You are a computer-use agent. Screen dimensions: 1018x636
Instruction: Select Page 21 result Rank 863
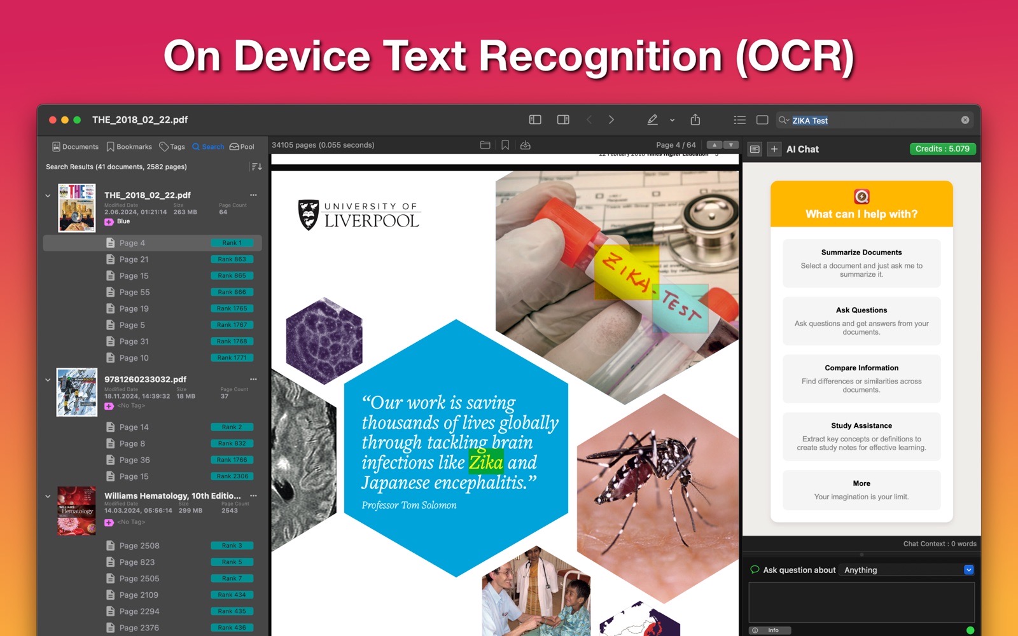(153, 259)
